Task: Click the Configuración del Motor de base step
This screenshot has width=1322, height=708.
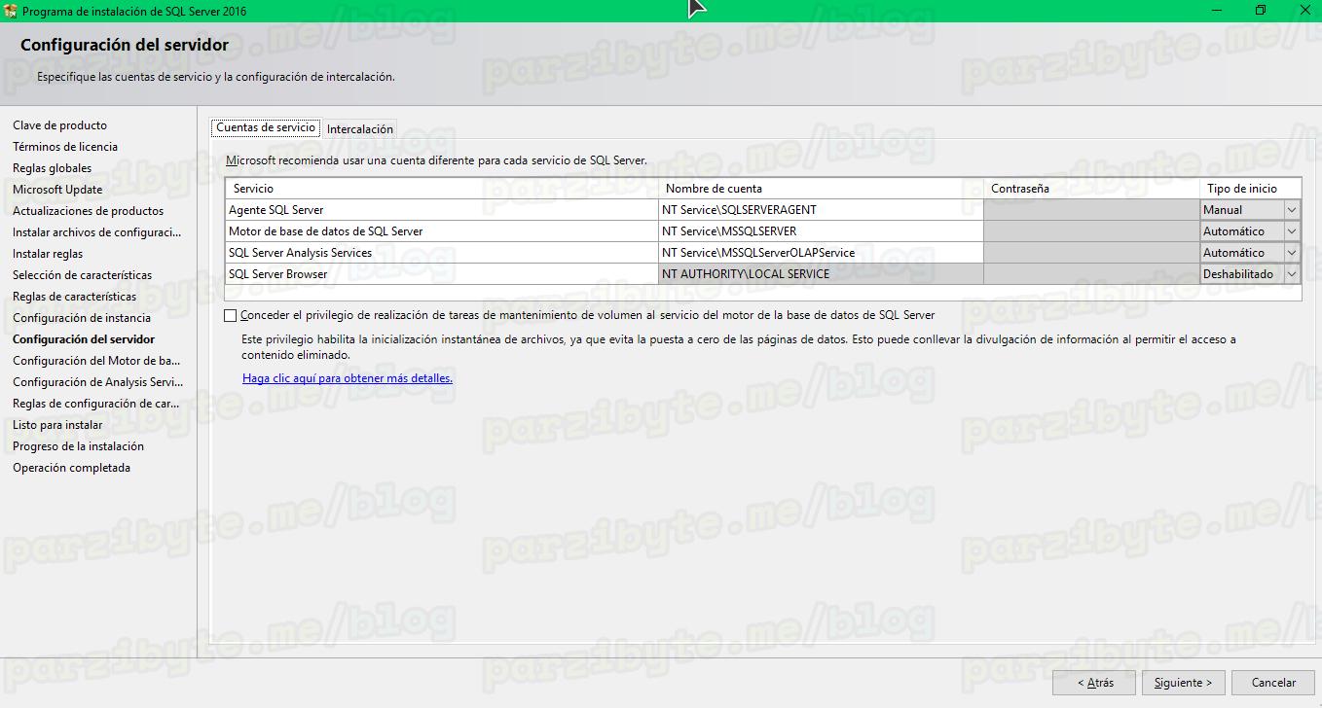Action: [x=96, y=361]
